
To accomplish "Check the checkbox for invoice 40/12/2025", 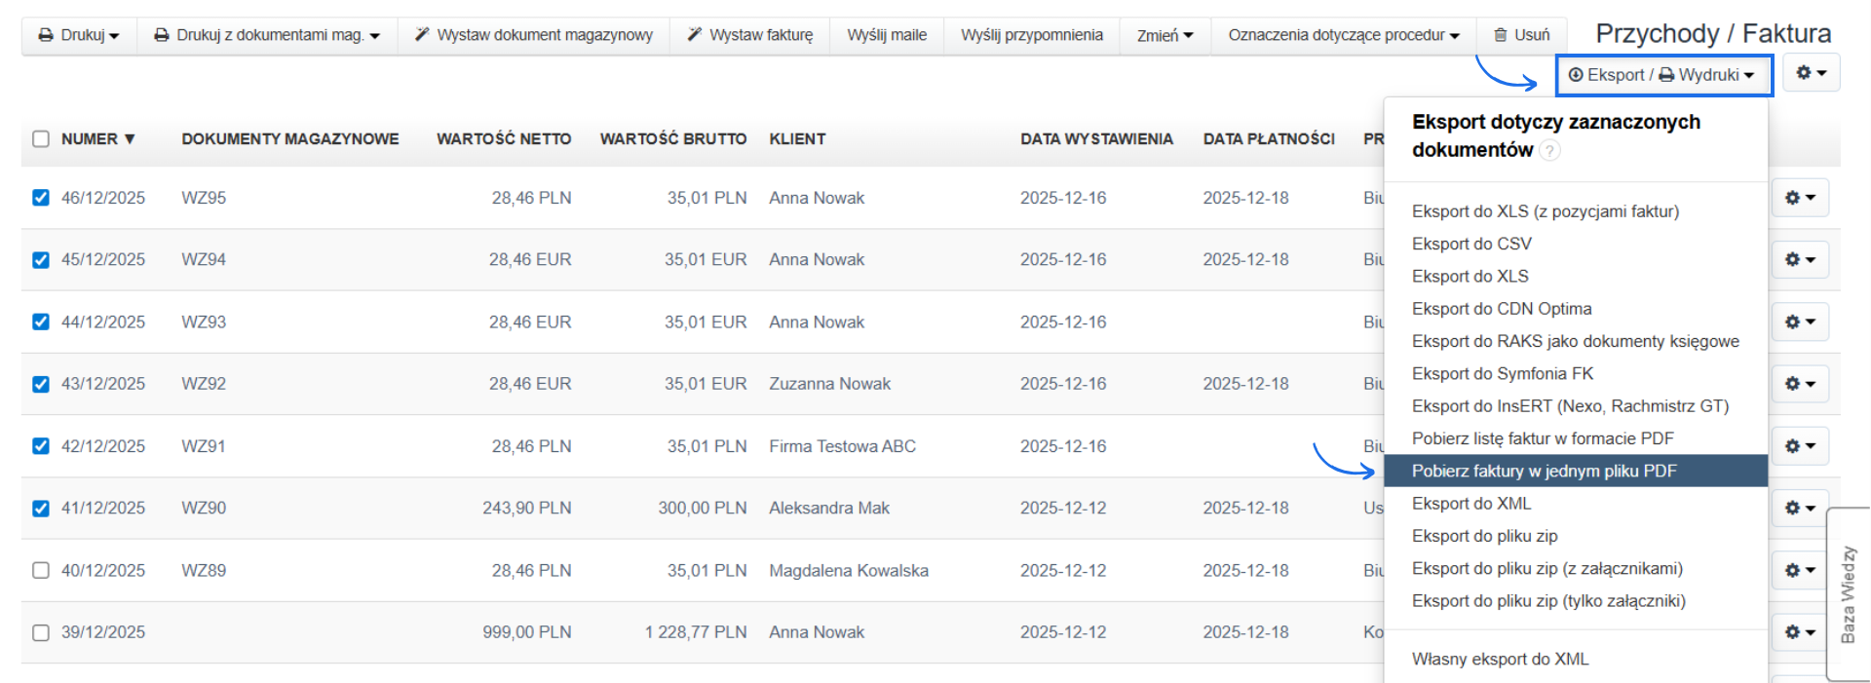I will click(41, 570).
